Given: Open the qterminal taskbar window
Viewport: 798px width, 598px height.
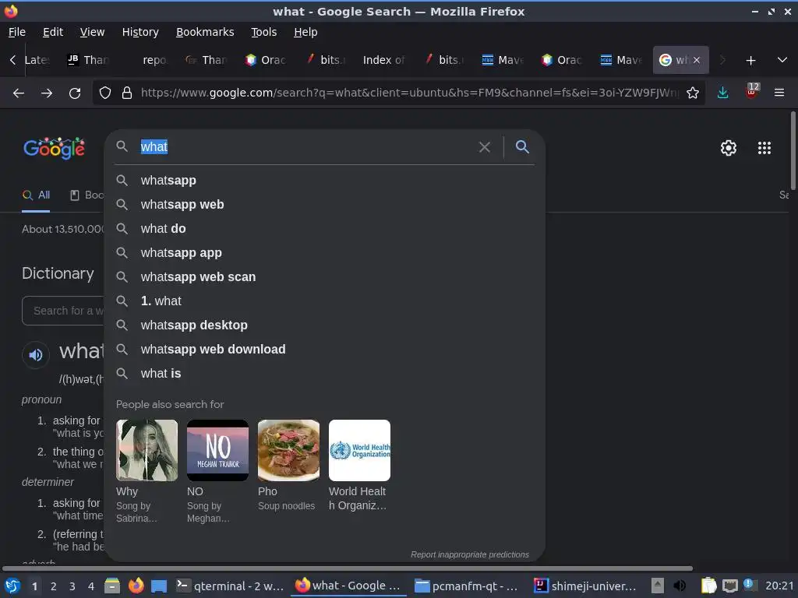Looking at the screenshot, I should (x=230, y=586).
